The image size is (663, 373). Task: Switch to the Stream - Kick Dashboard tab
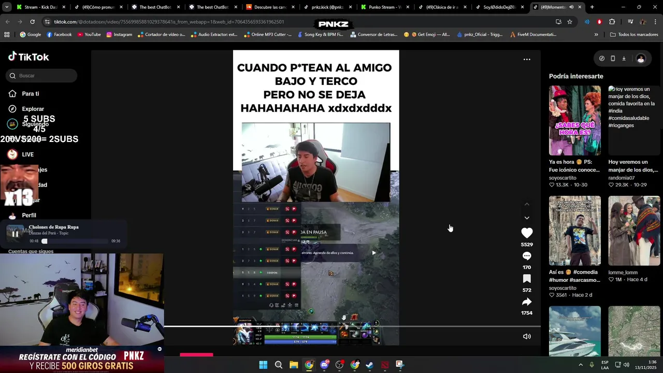pyautogui.click(x=36, y=7)
